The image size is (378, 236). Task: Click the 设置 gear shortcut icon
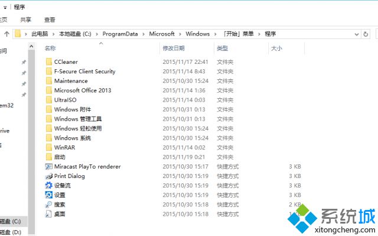(48, 195)
